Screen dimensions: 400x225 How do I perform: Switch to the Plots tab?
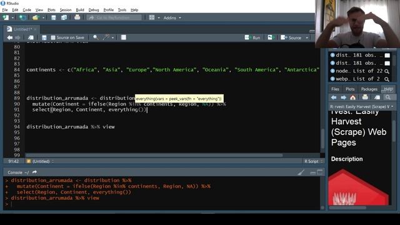[x=350, y=89]
